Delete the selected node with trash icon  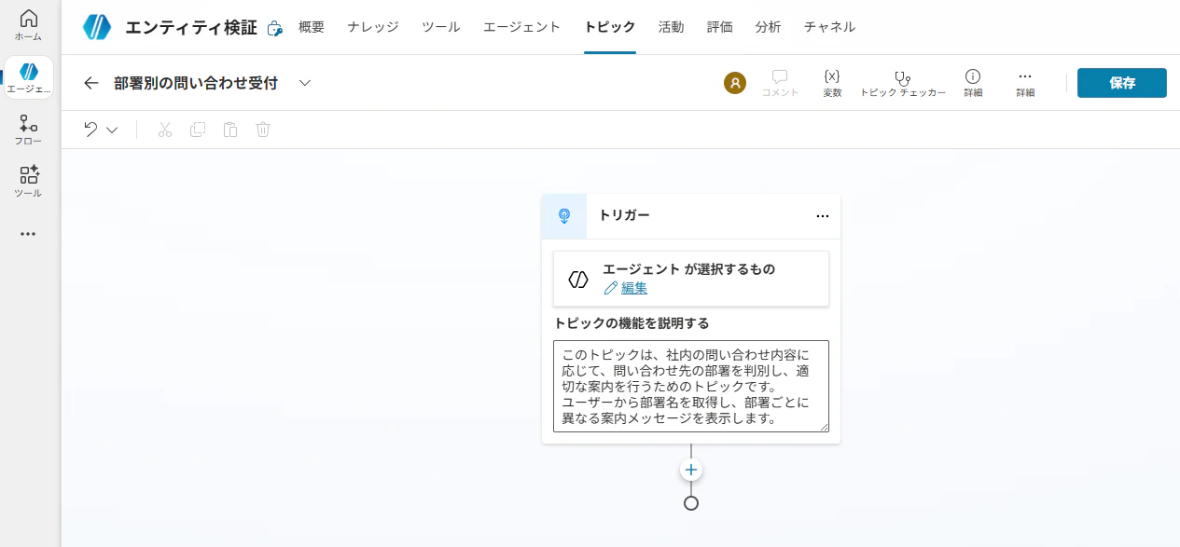pos(263,130)
